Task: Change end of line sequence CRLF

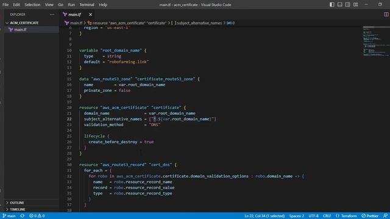Action: [x=327, y=216]
